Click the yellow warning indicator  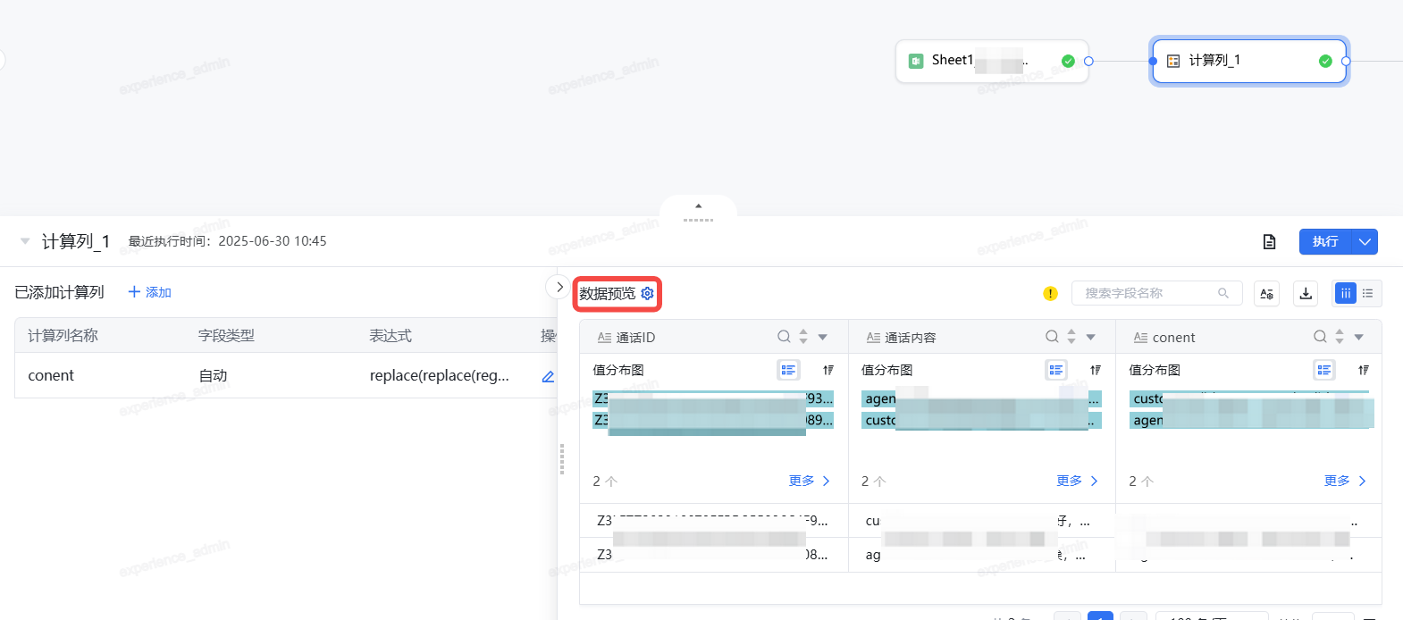[x=1050, y=293]
